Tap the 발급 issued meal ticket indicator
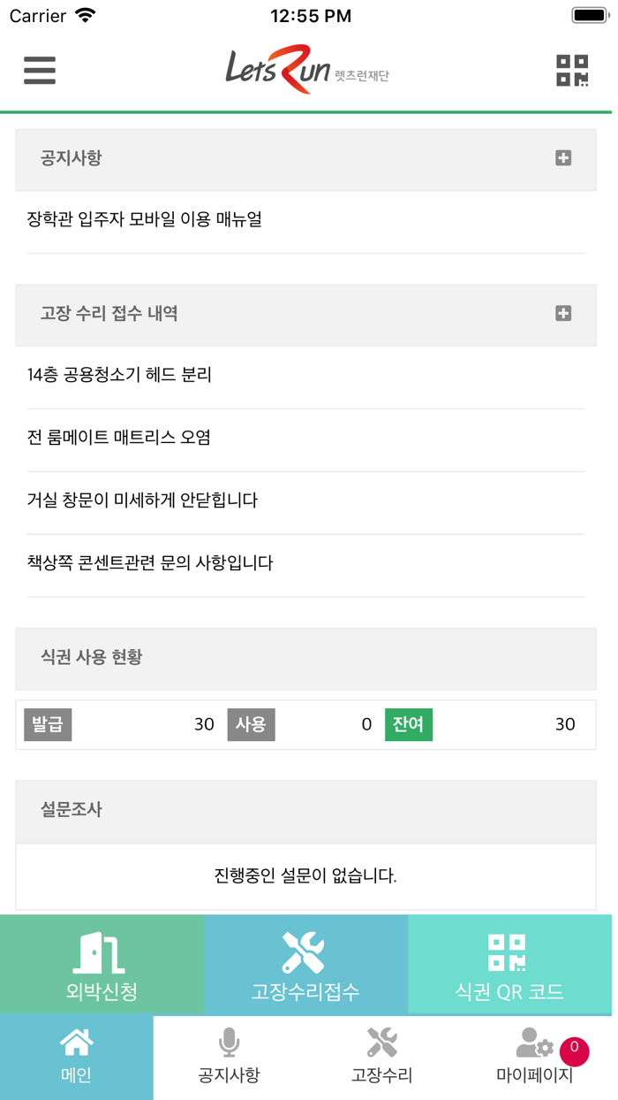 tap(48, 724)
